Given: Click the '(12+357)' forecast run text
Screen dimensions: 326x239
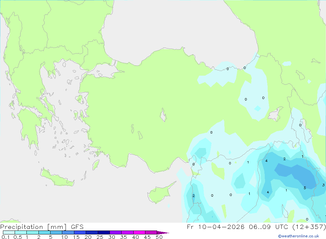Looking at the screenshot, I should [x=309, y=227].
